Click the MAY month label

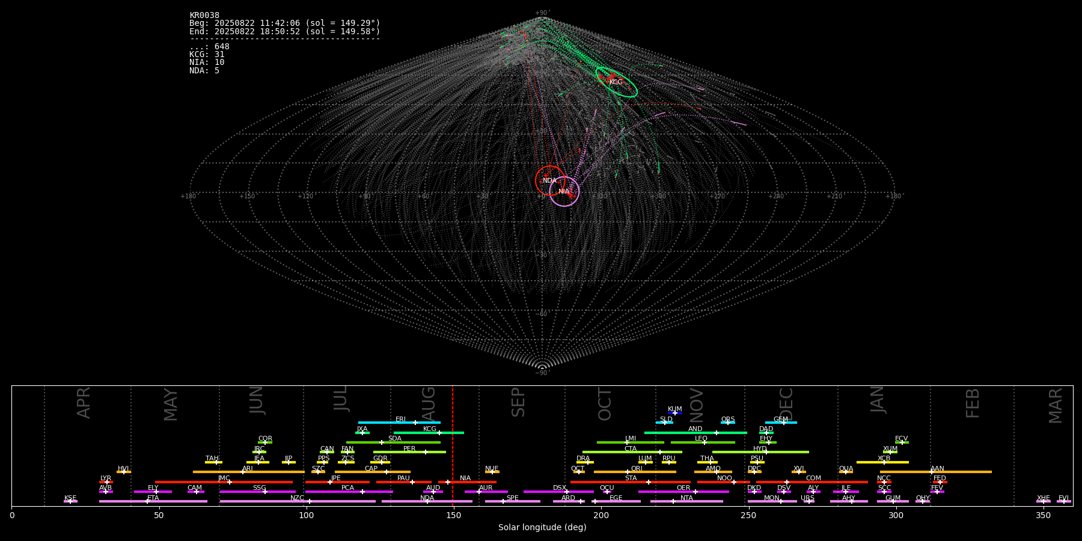click(x=171, y=405)
